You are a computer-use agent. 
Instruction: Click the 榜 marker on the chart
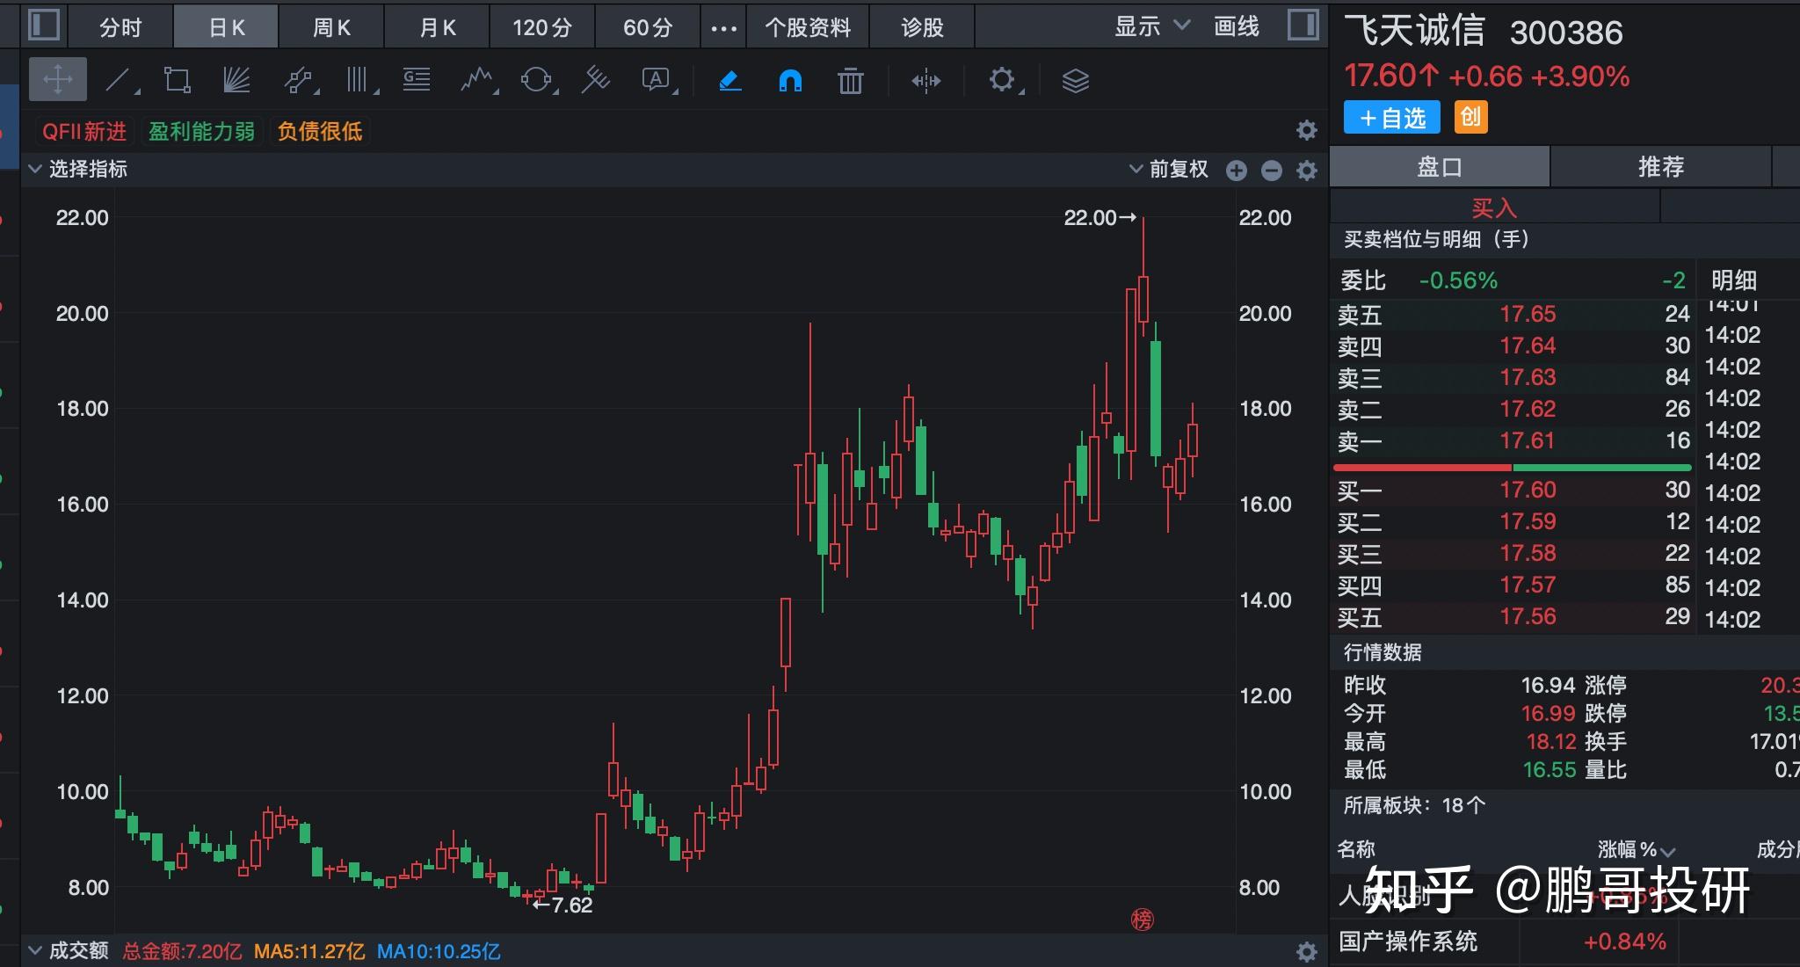point(1142,920)
